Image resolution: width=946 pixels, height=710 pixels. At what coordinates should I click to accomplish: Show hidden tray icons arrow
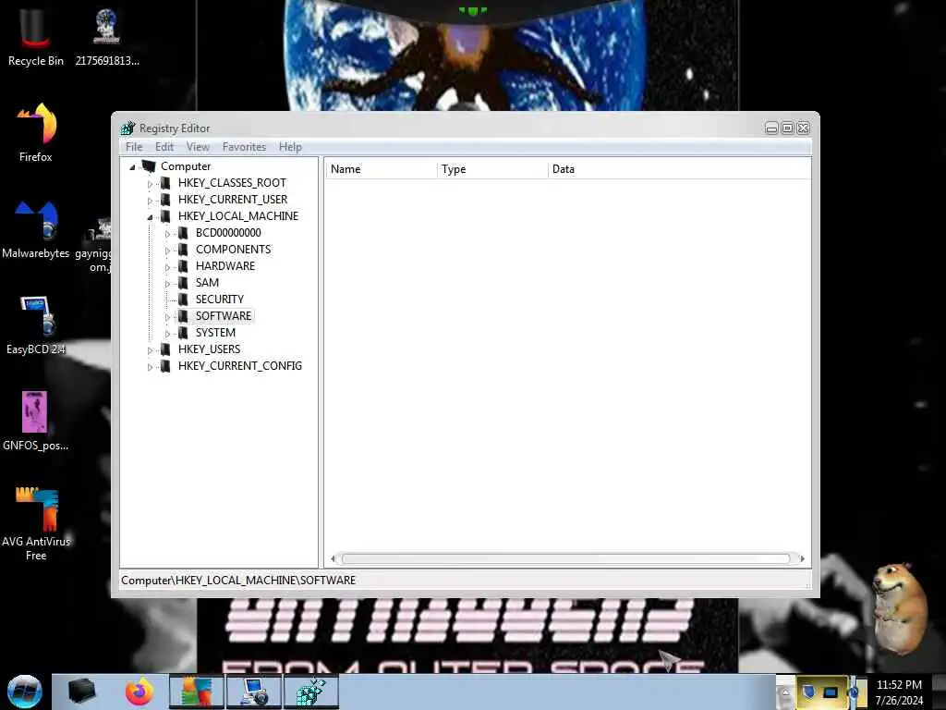[x=785, y=692]
